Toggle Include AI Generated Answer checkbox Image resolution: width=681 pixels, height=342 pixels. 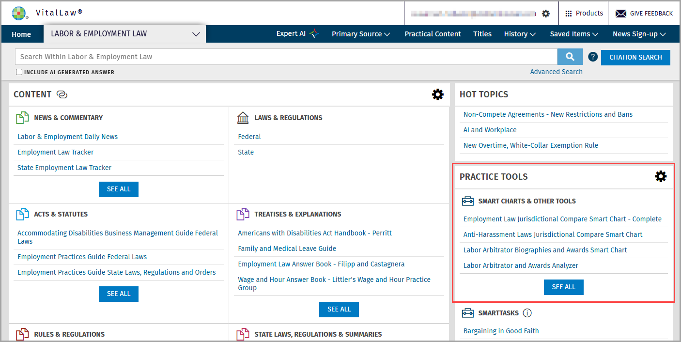point(19,72)
